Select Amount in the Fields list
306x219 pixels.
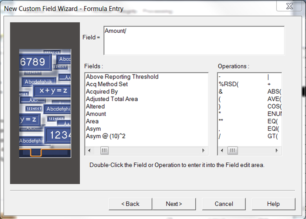(x=96, y=114)
